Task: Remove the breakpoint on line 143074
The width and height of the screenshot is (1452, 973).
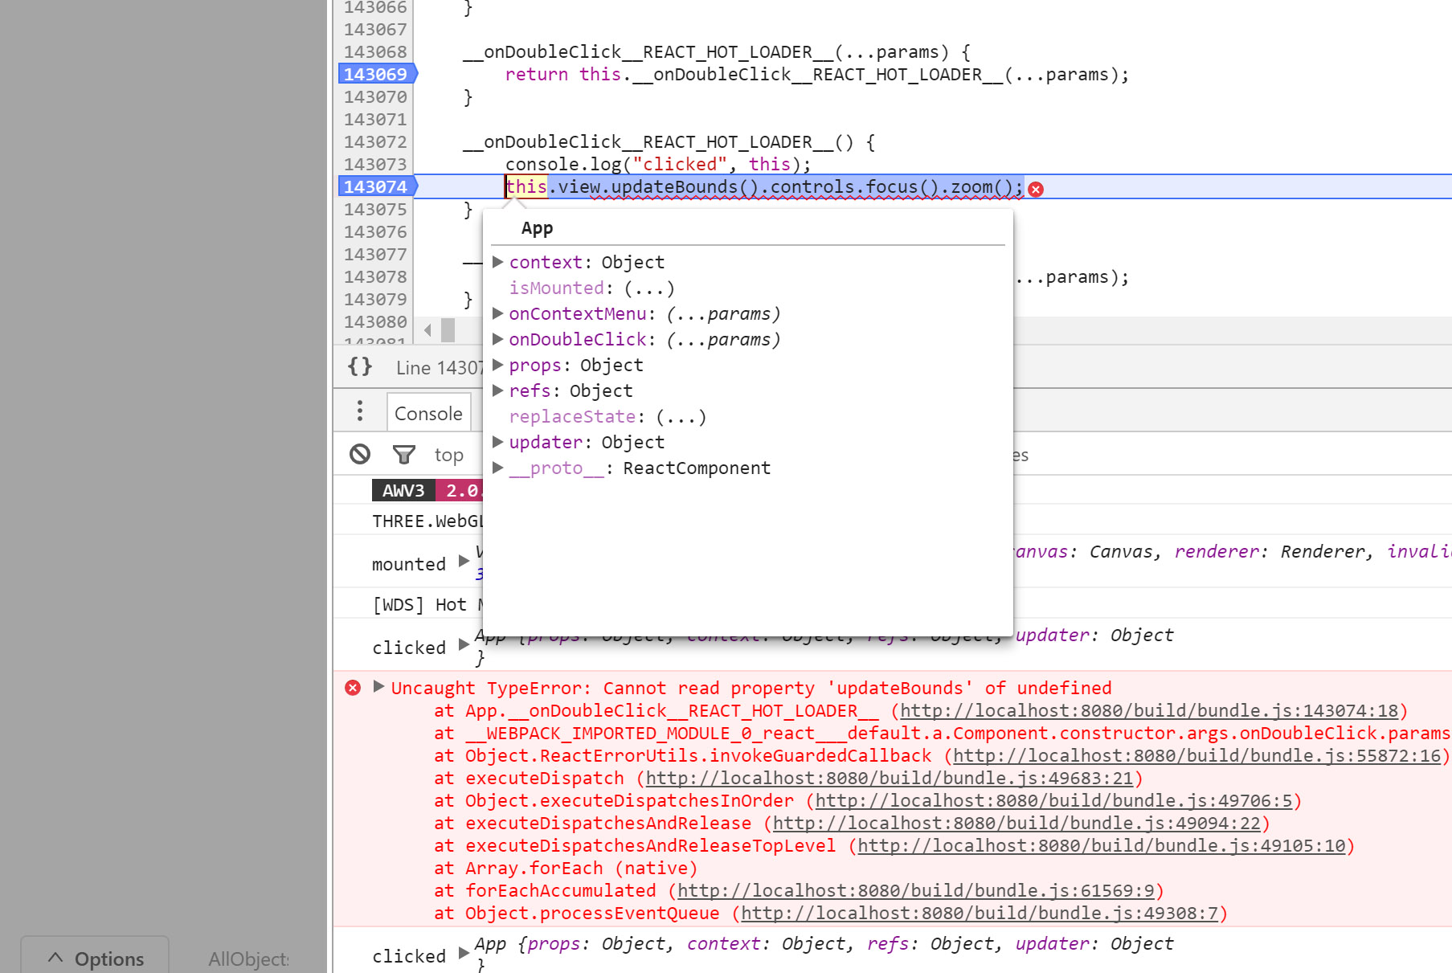Action: click(376, 186)
